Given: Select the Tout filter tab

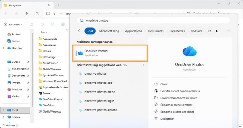Looking at the screenshot, I should (x=90, y=31).
